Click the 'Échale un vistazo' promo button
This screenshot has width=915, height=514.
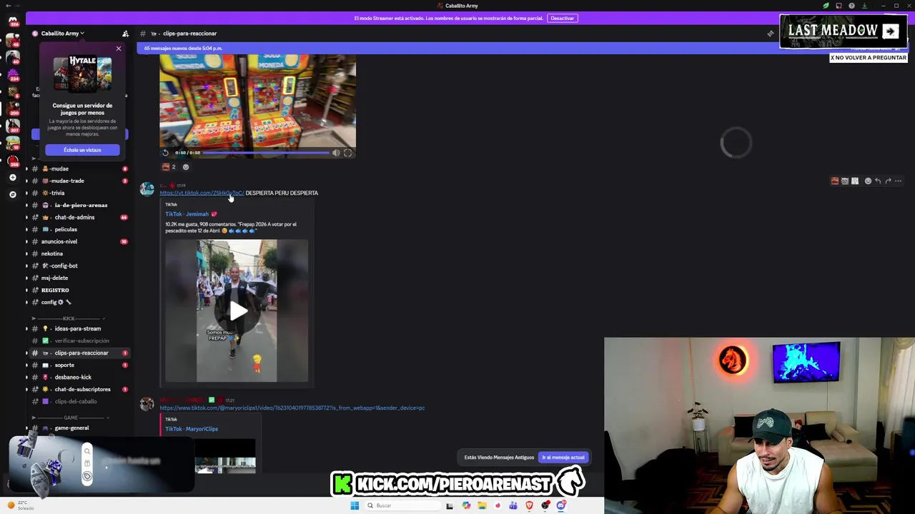click(x=82, y=150)
